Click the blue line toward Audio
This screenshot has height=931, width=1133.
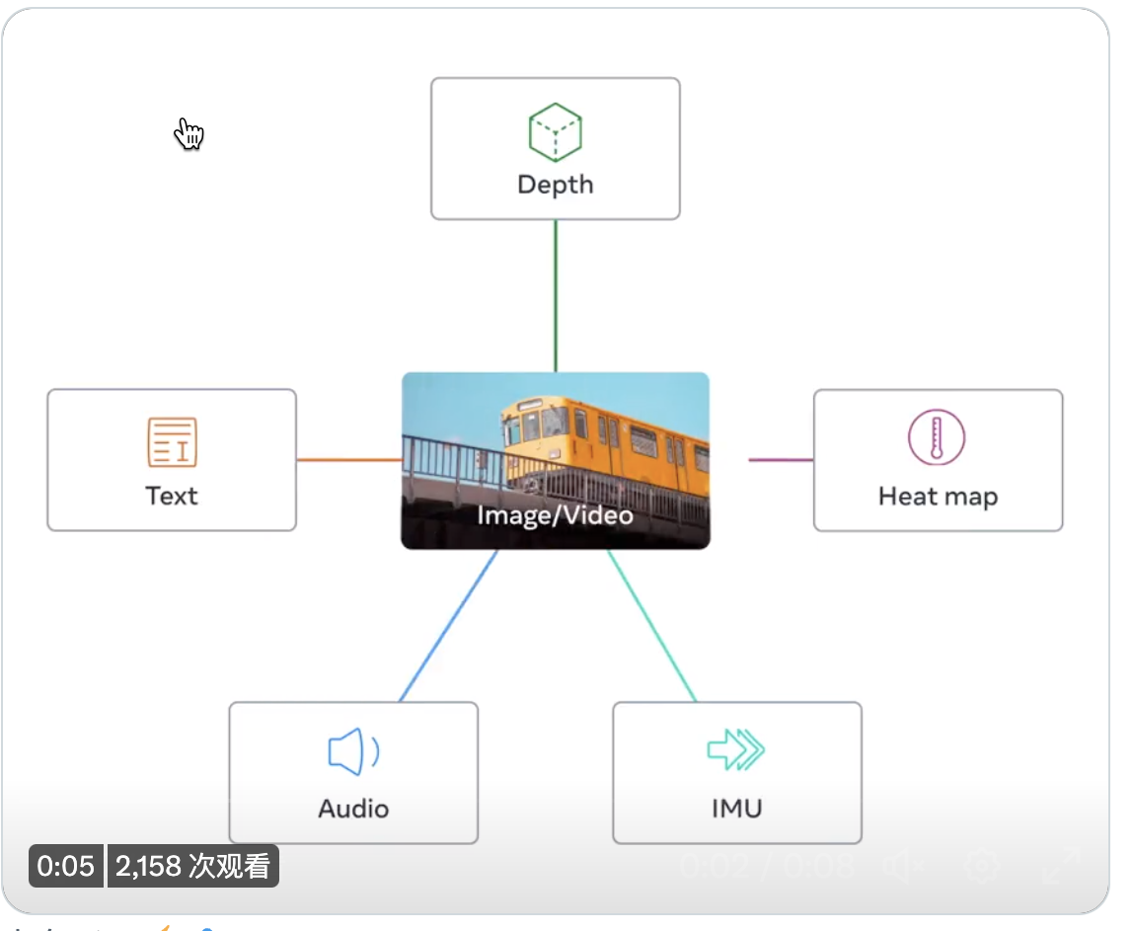448,626
